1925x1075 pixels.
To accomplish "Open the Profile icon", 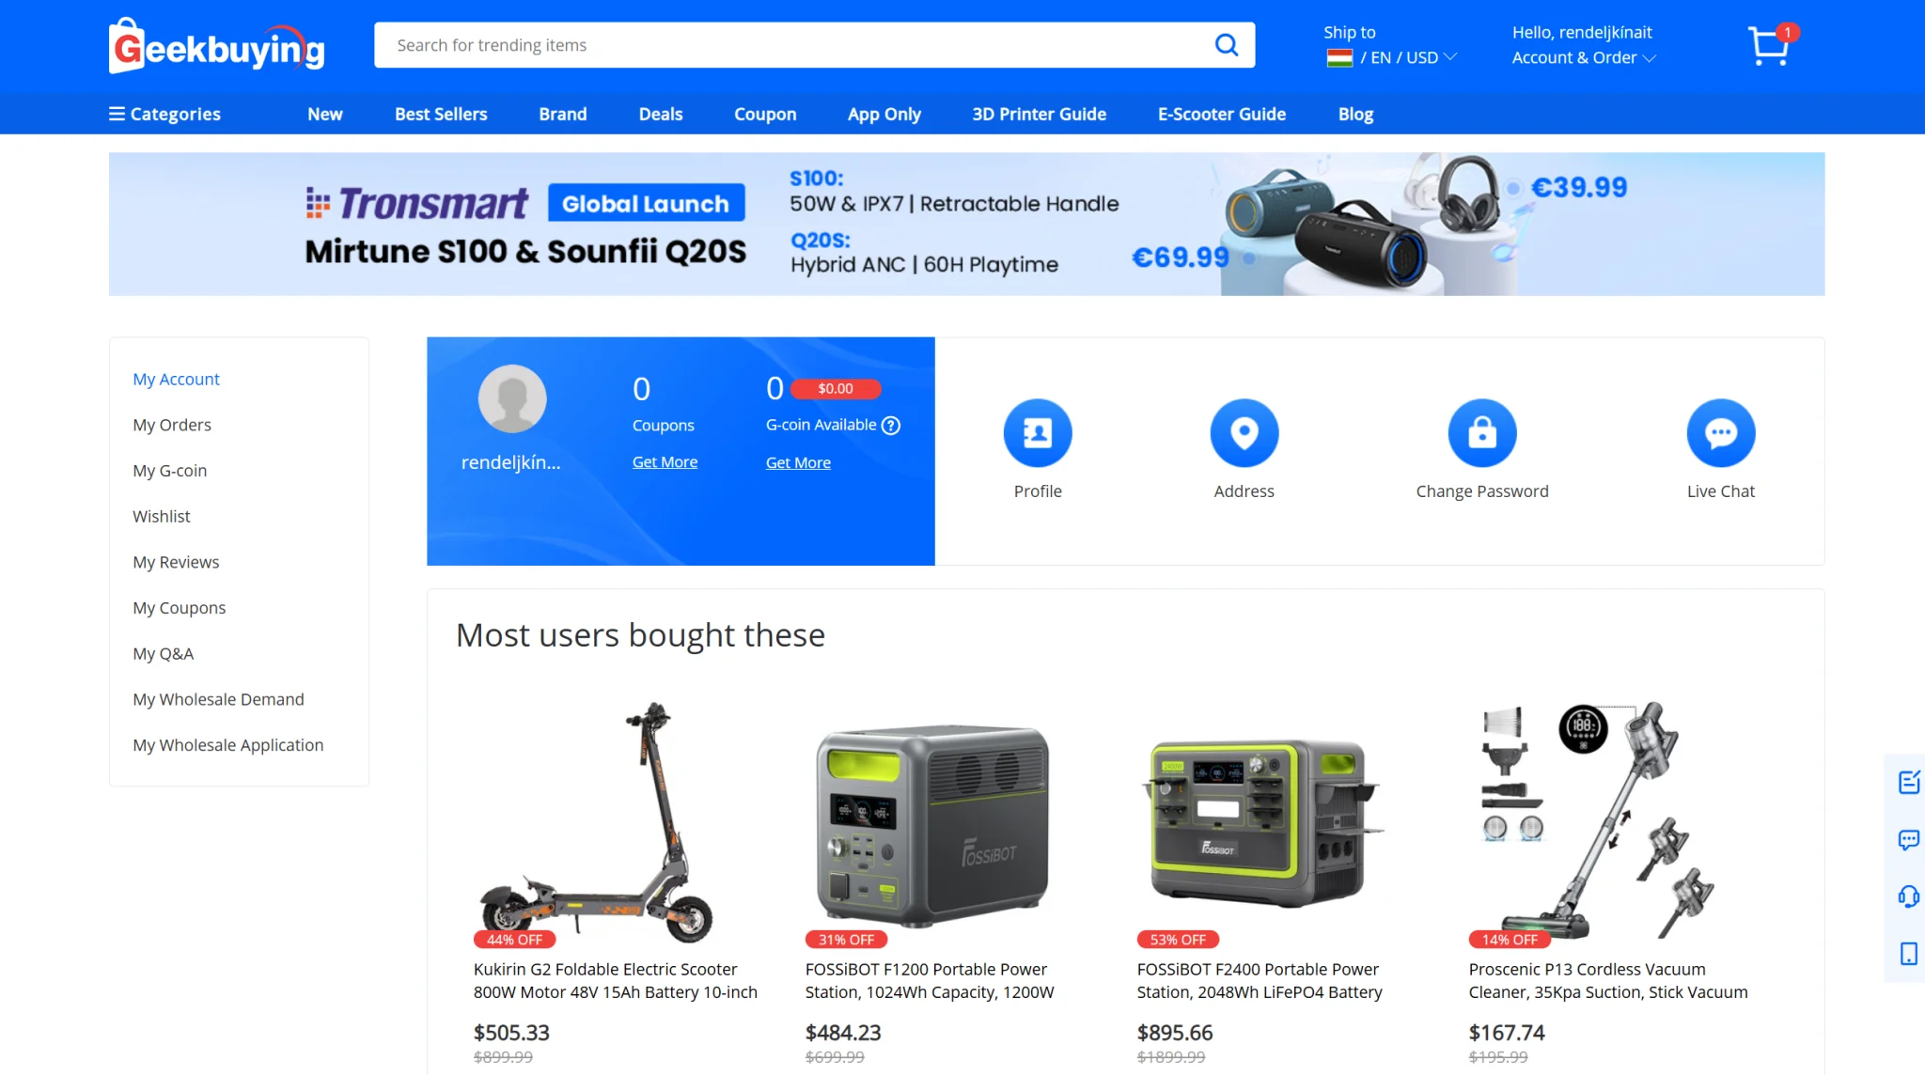I will point(1038,433).
